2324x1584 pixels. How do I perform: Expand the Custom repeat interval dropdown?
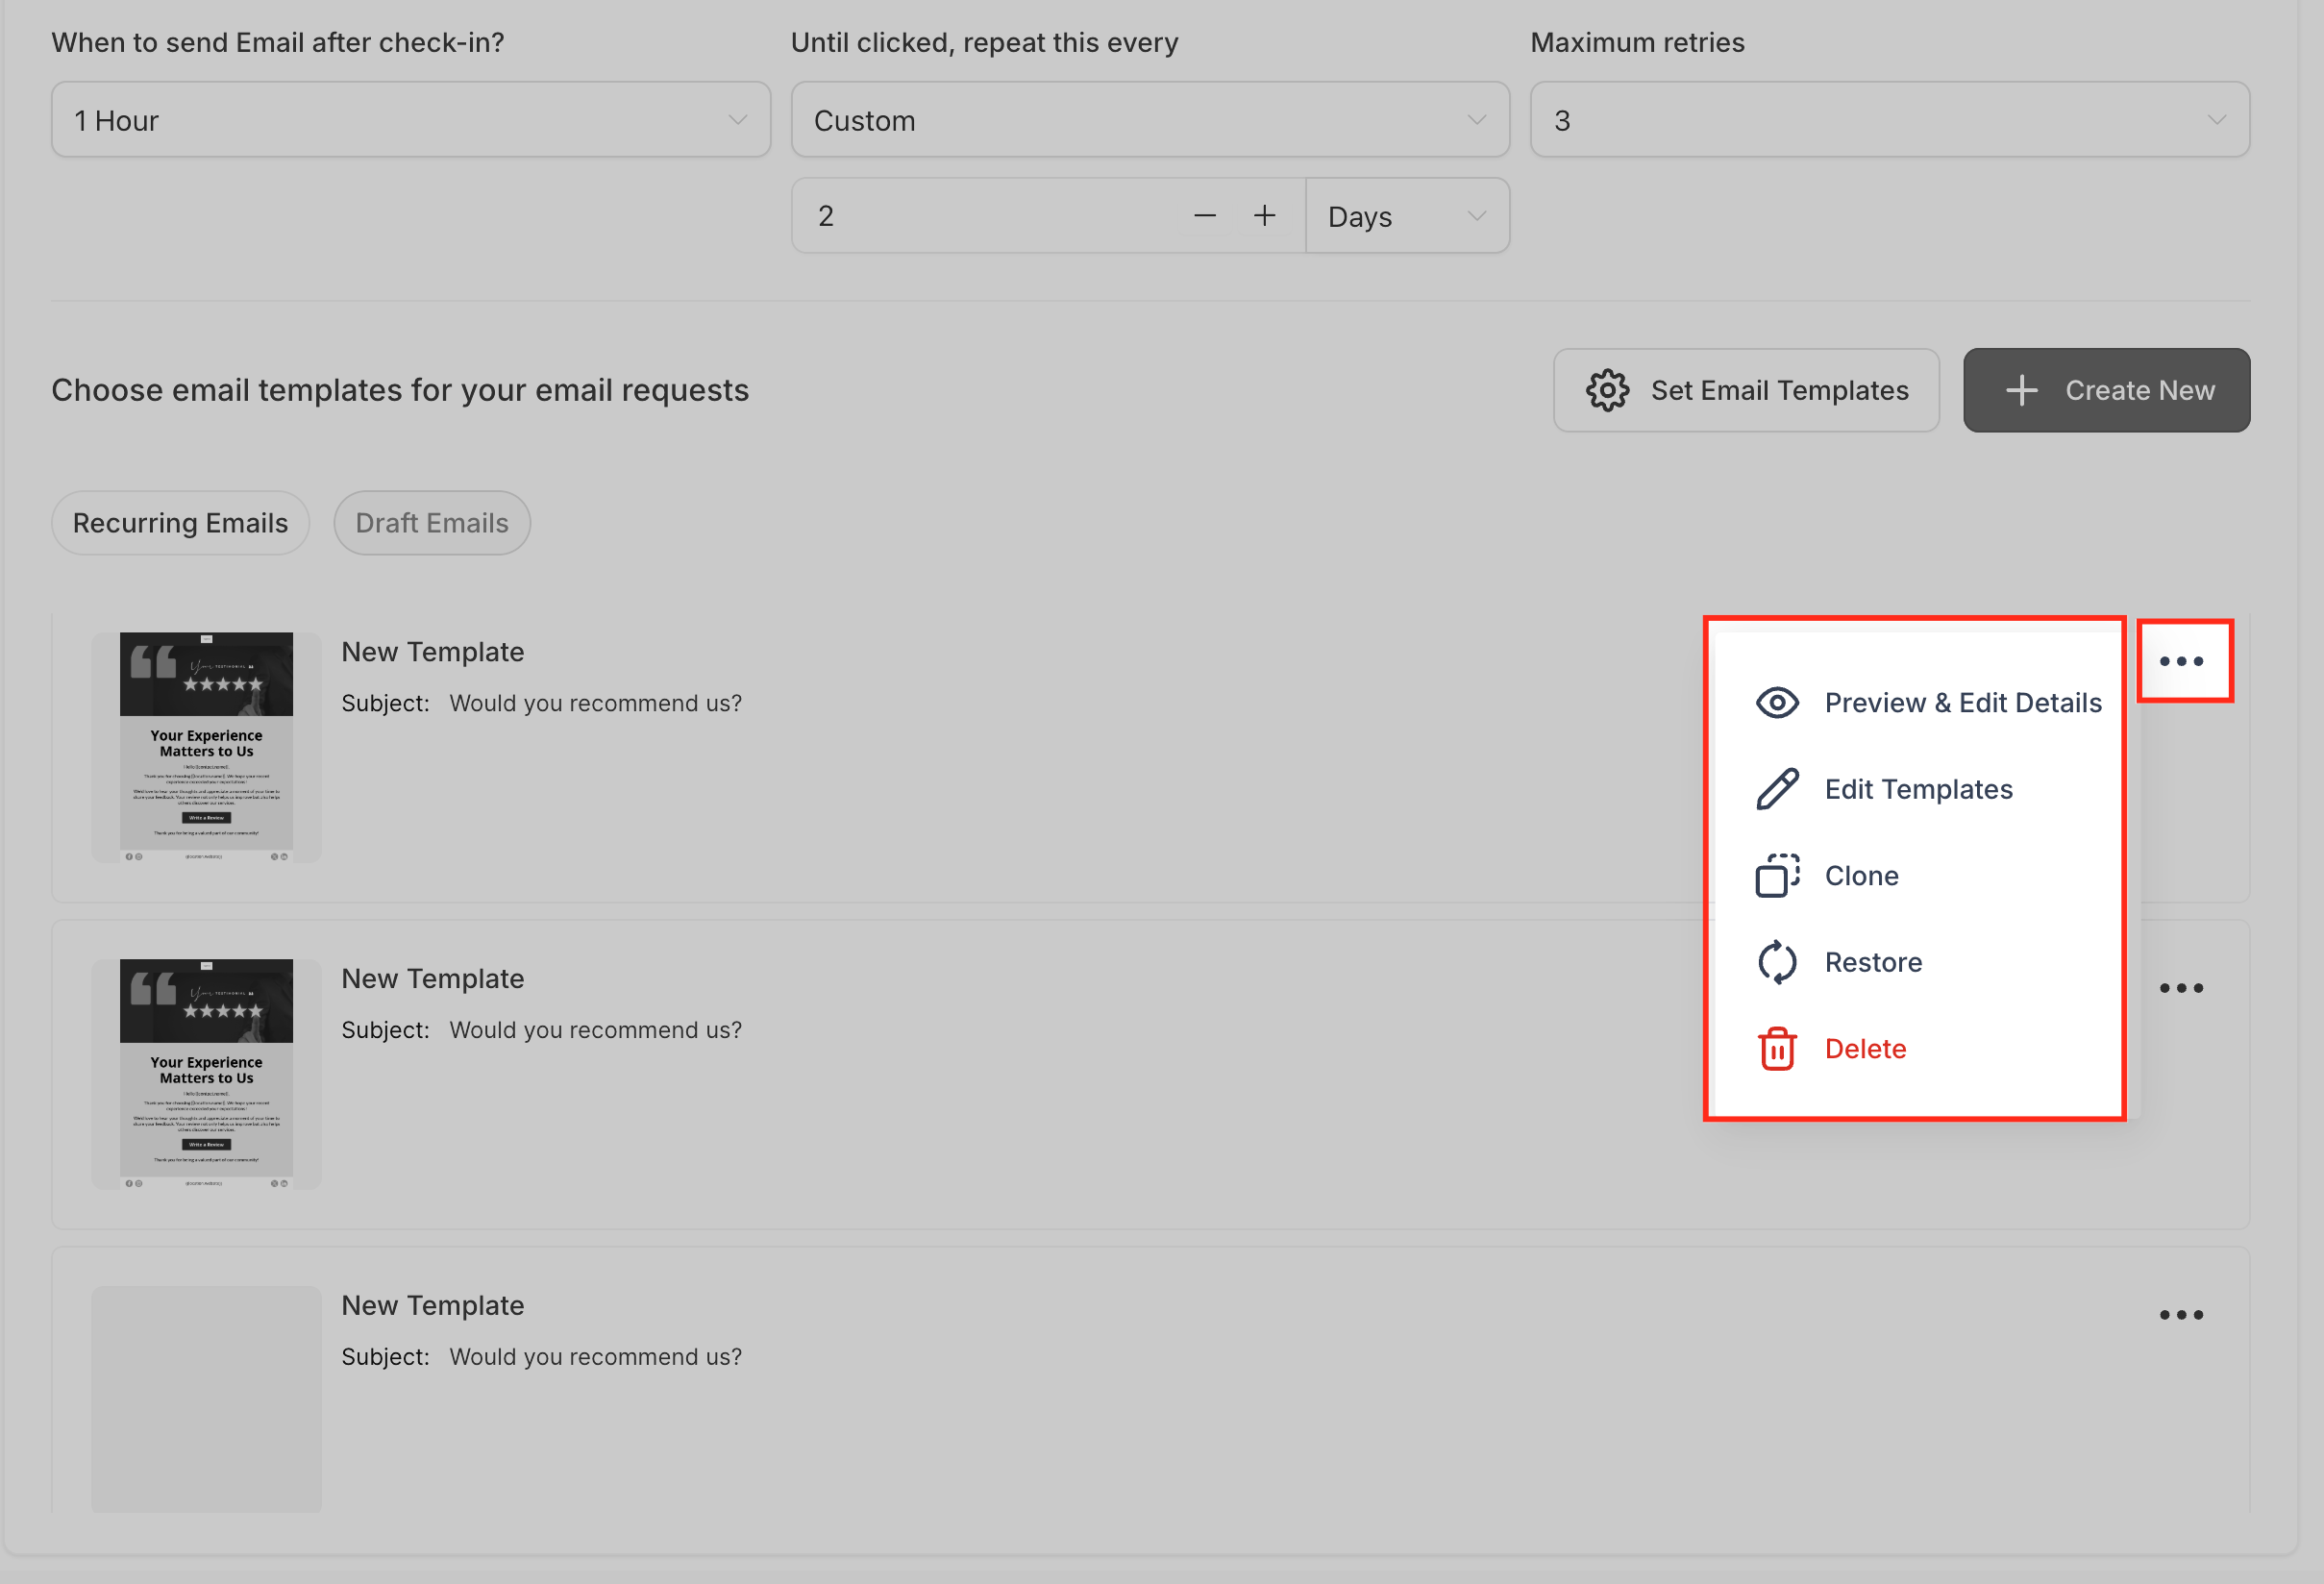[1149, 120]
